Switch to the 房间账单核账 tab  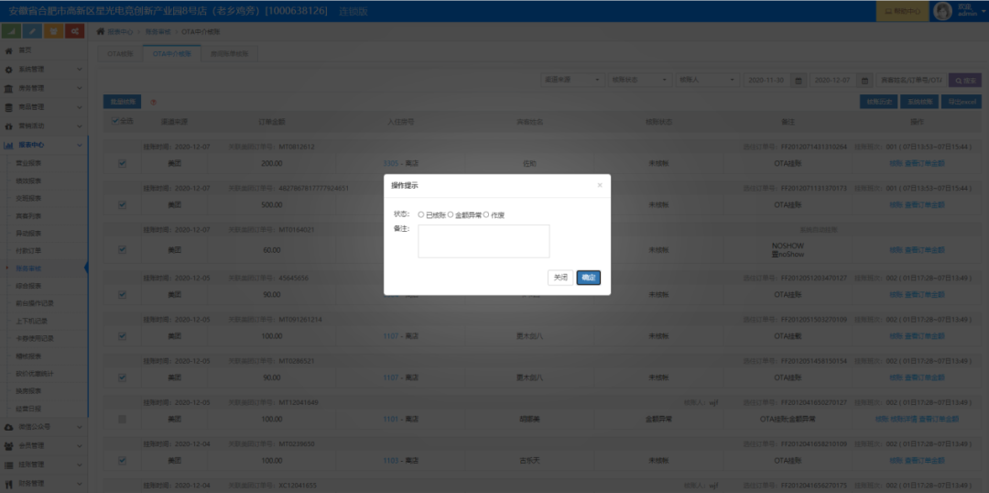coord(230,54)
